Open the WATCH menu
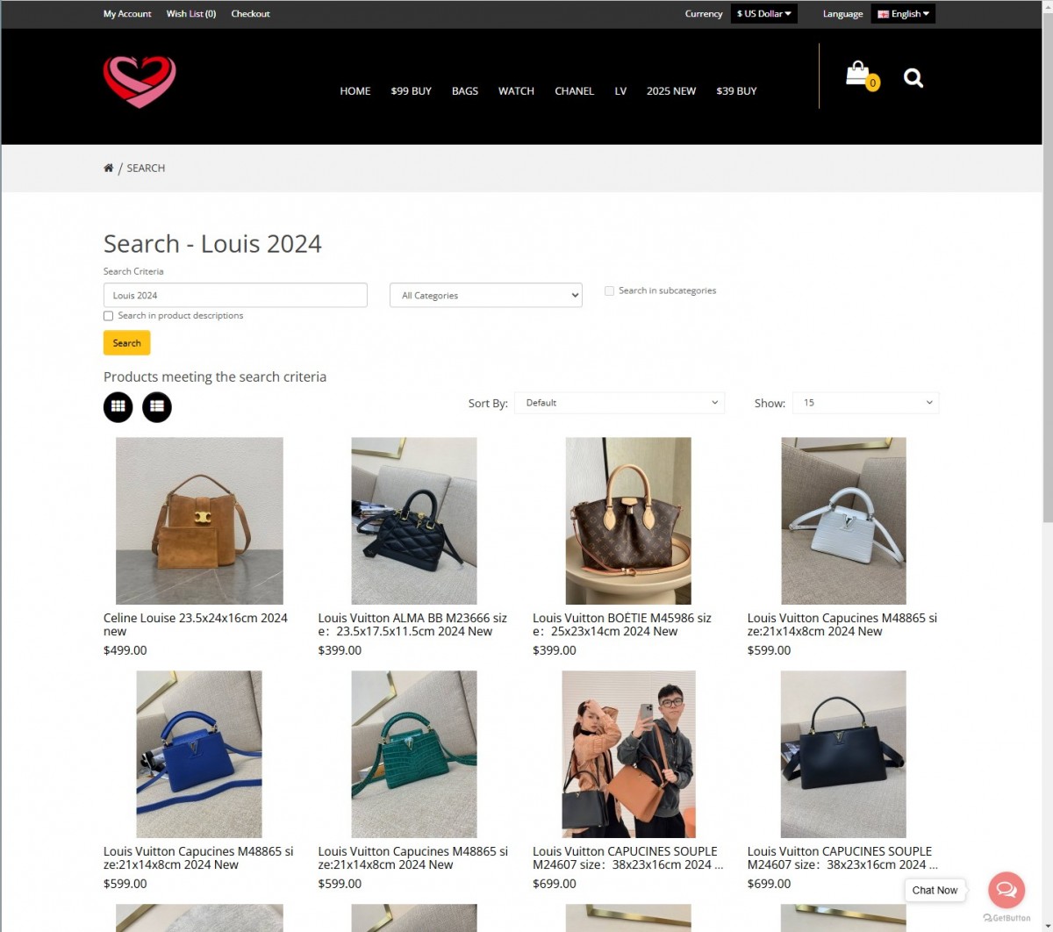 (516, 91)
